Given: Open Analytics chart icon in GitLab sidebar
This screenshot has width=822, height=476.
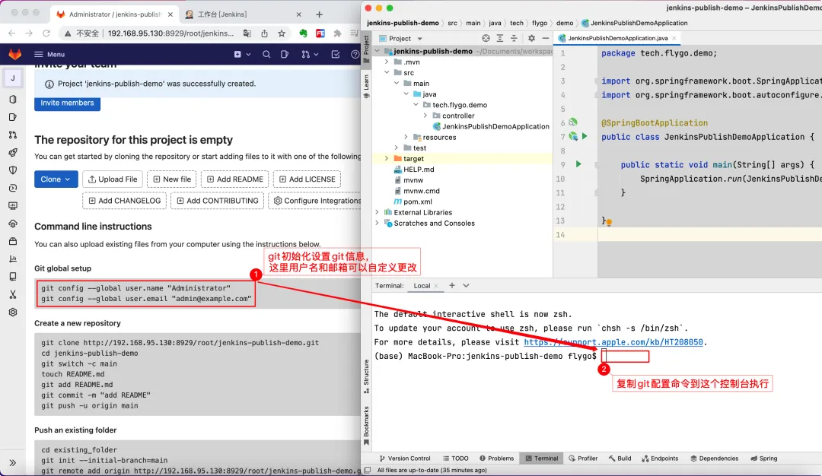Looking at the screenshot, I should [13, 259].
